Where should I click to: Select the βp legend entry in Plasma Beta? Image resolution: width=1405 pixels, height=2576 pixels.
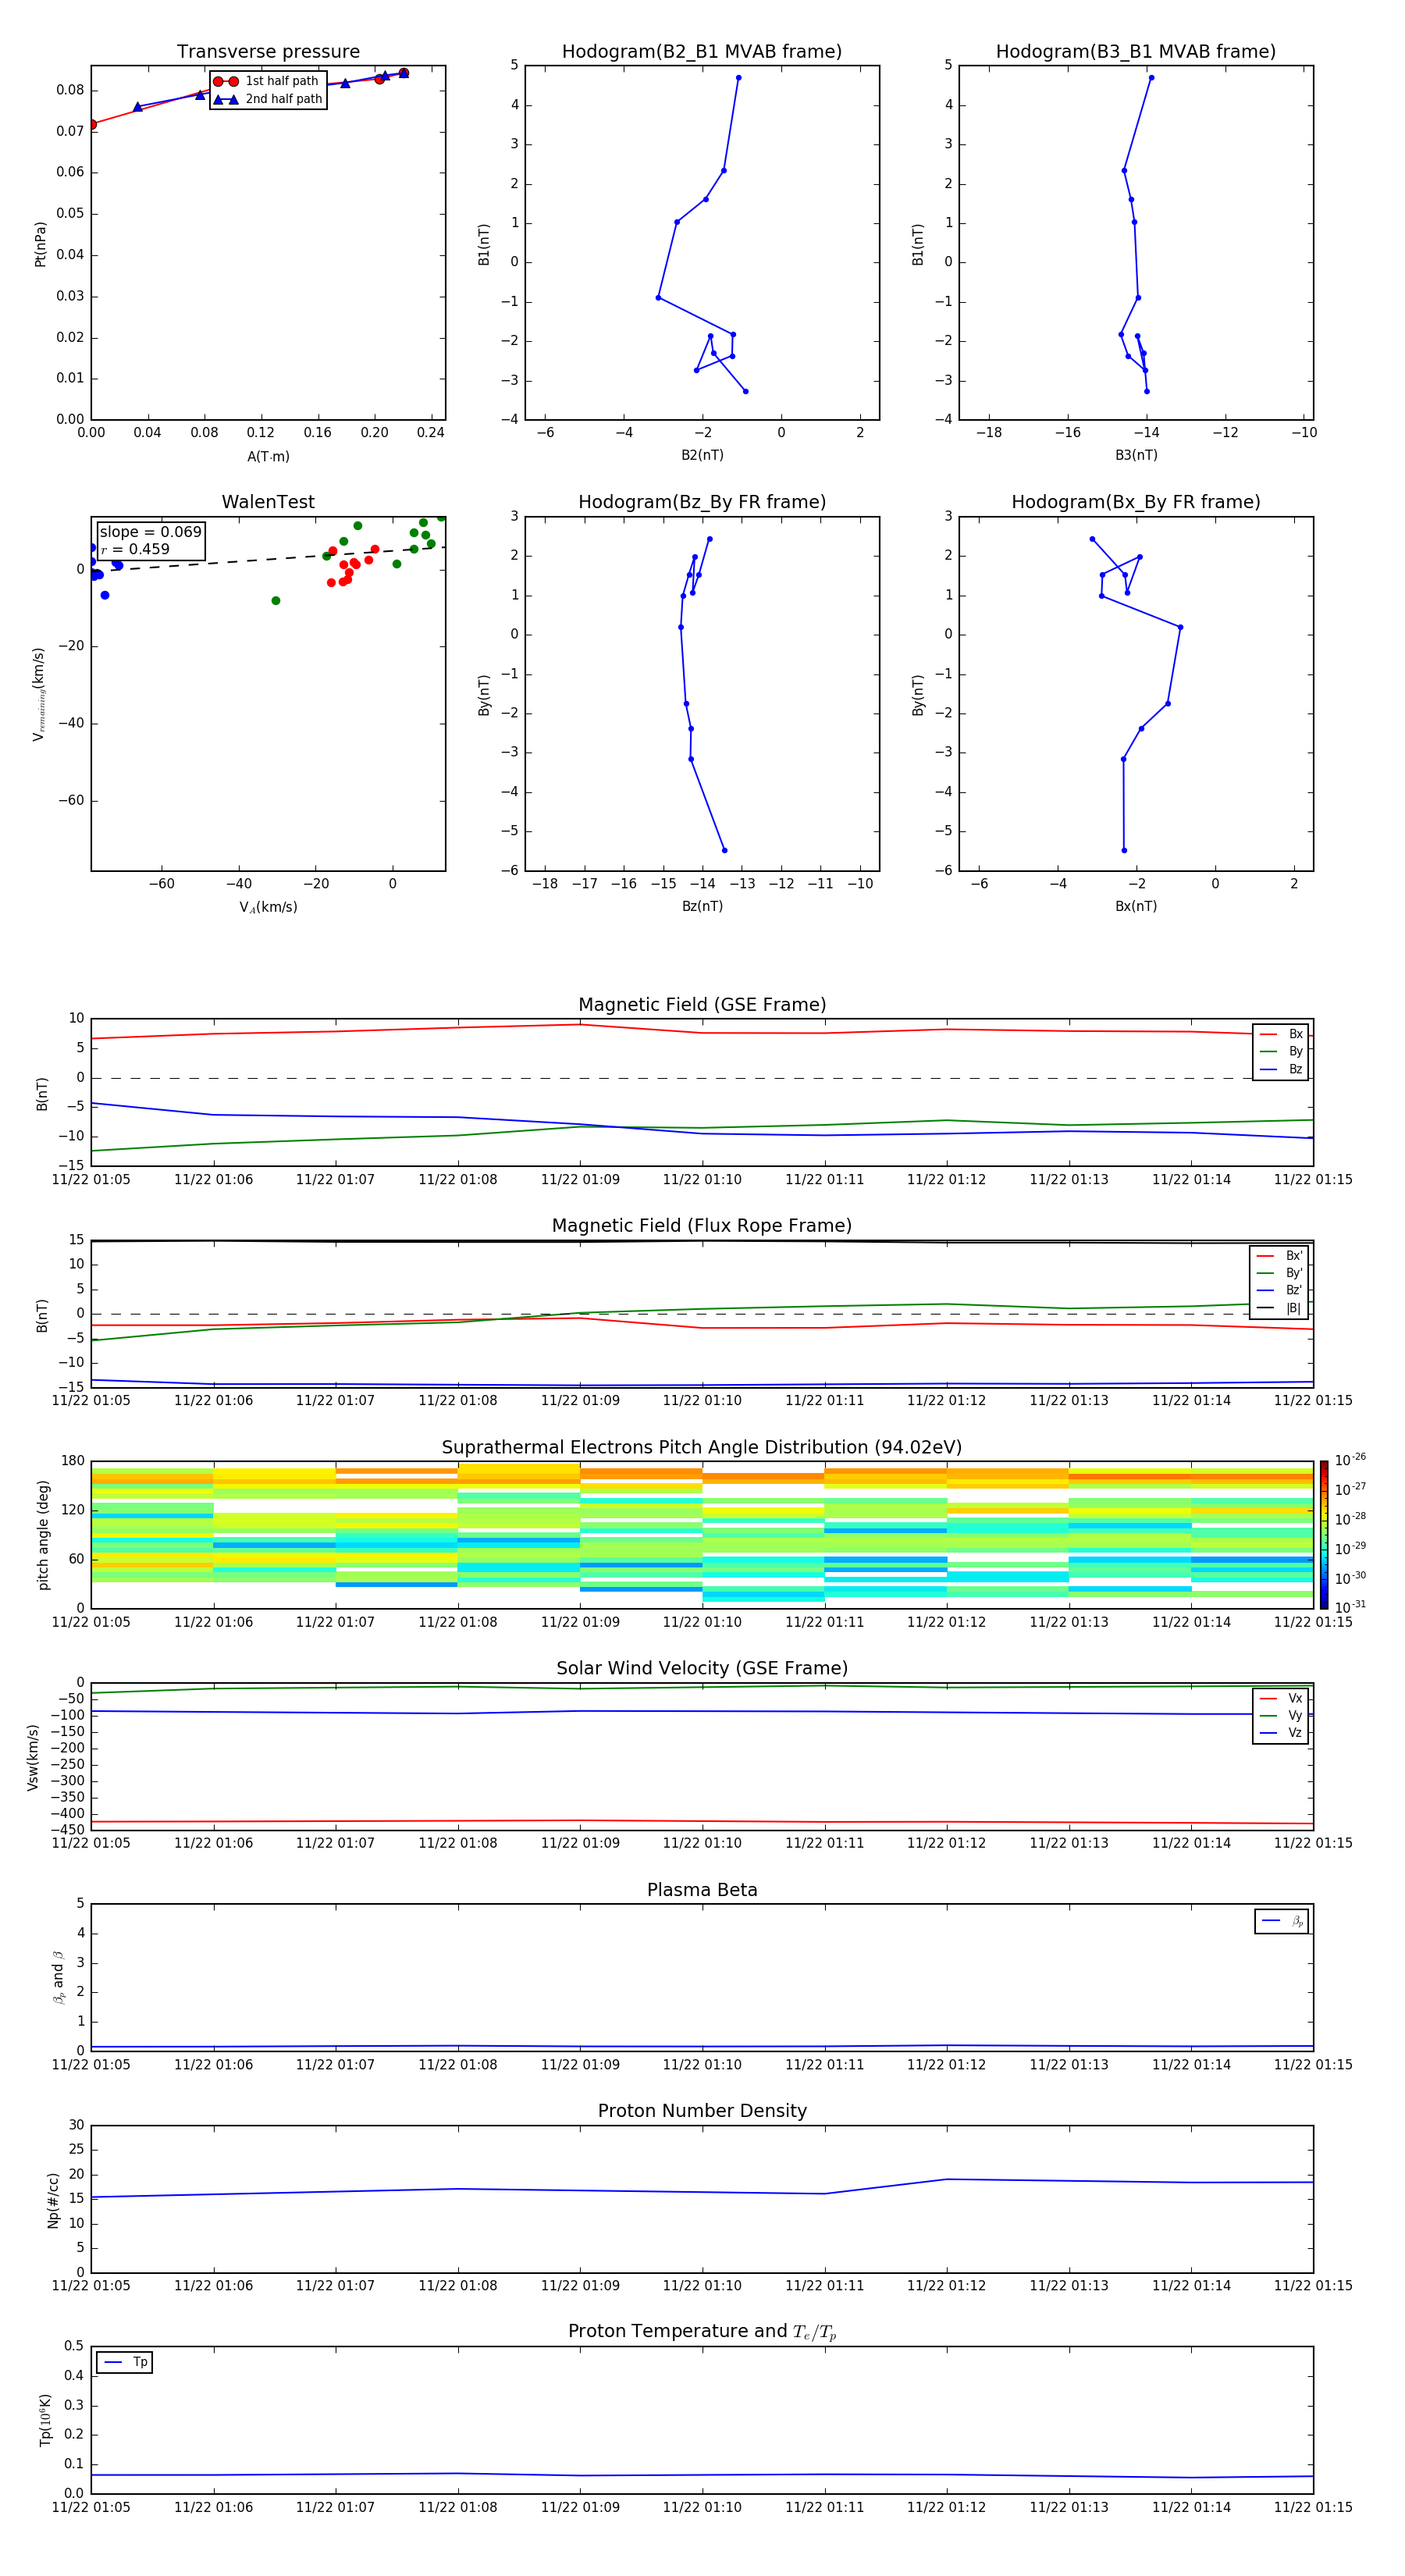click(x=1282, y=1921)
